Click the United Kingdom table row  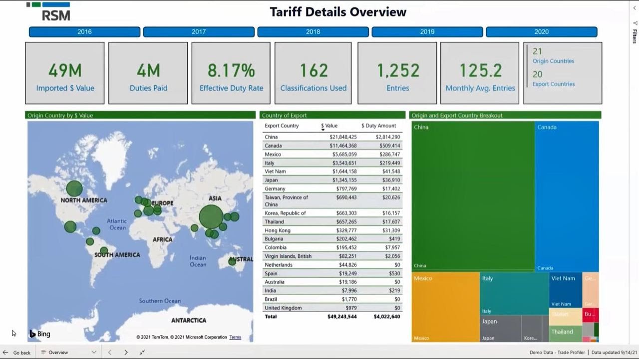pyautogui.click(x=332, y=308)
